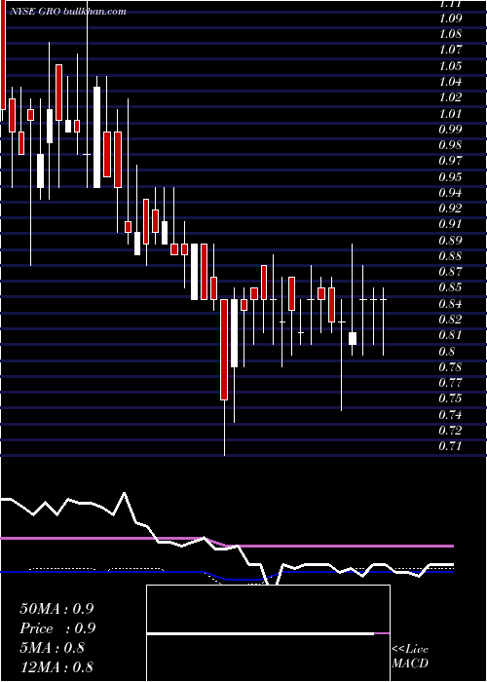Click the 1.01 price axis label
The height and width of the screenshot is (682, 487).
450,114
